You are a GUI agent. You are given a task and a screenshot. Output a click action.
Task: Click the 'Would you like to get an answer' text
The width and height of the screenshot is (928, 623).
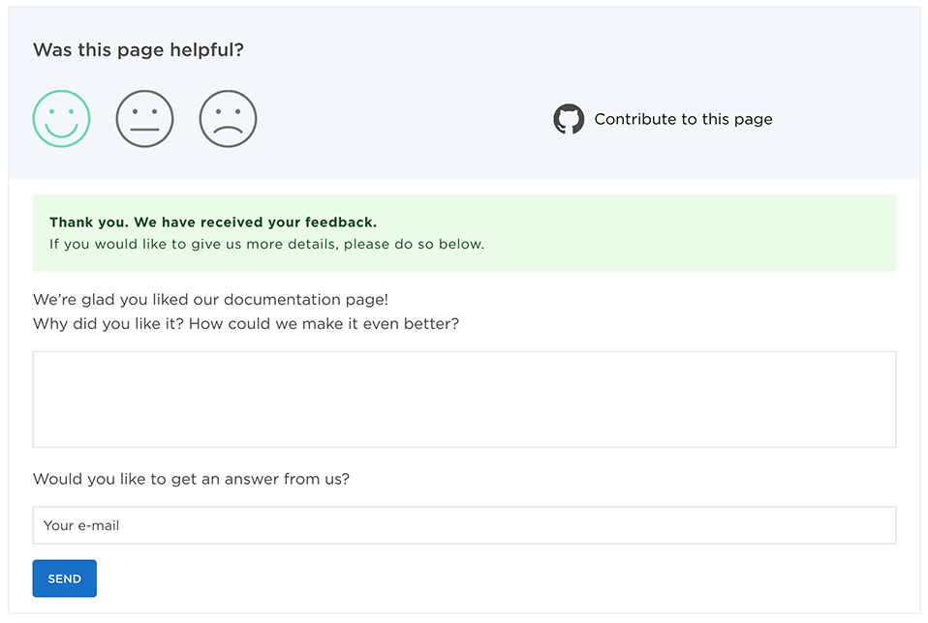pyautogui.click(x=192, y=479)
